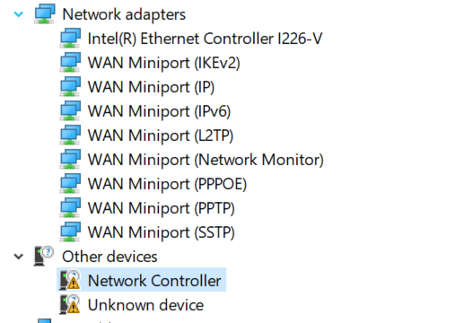Collapse the Network adapters category
The width and height of the screenshot is (473, 323).
[x=19, y=14]
